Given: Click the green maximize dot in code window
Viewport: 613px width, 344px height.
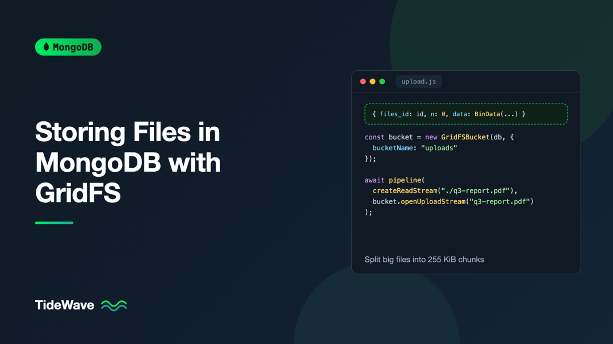Looking at the screenshot, I should tap(383, 82).
